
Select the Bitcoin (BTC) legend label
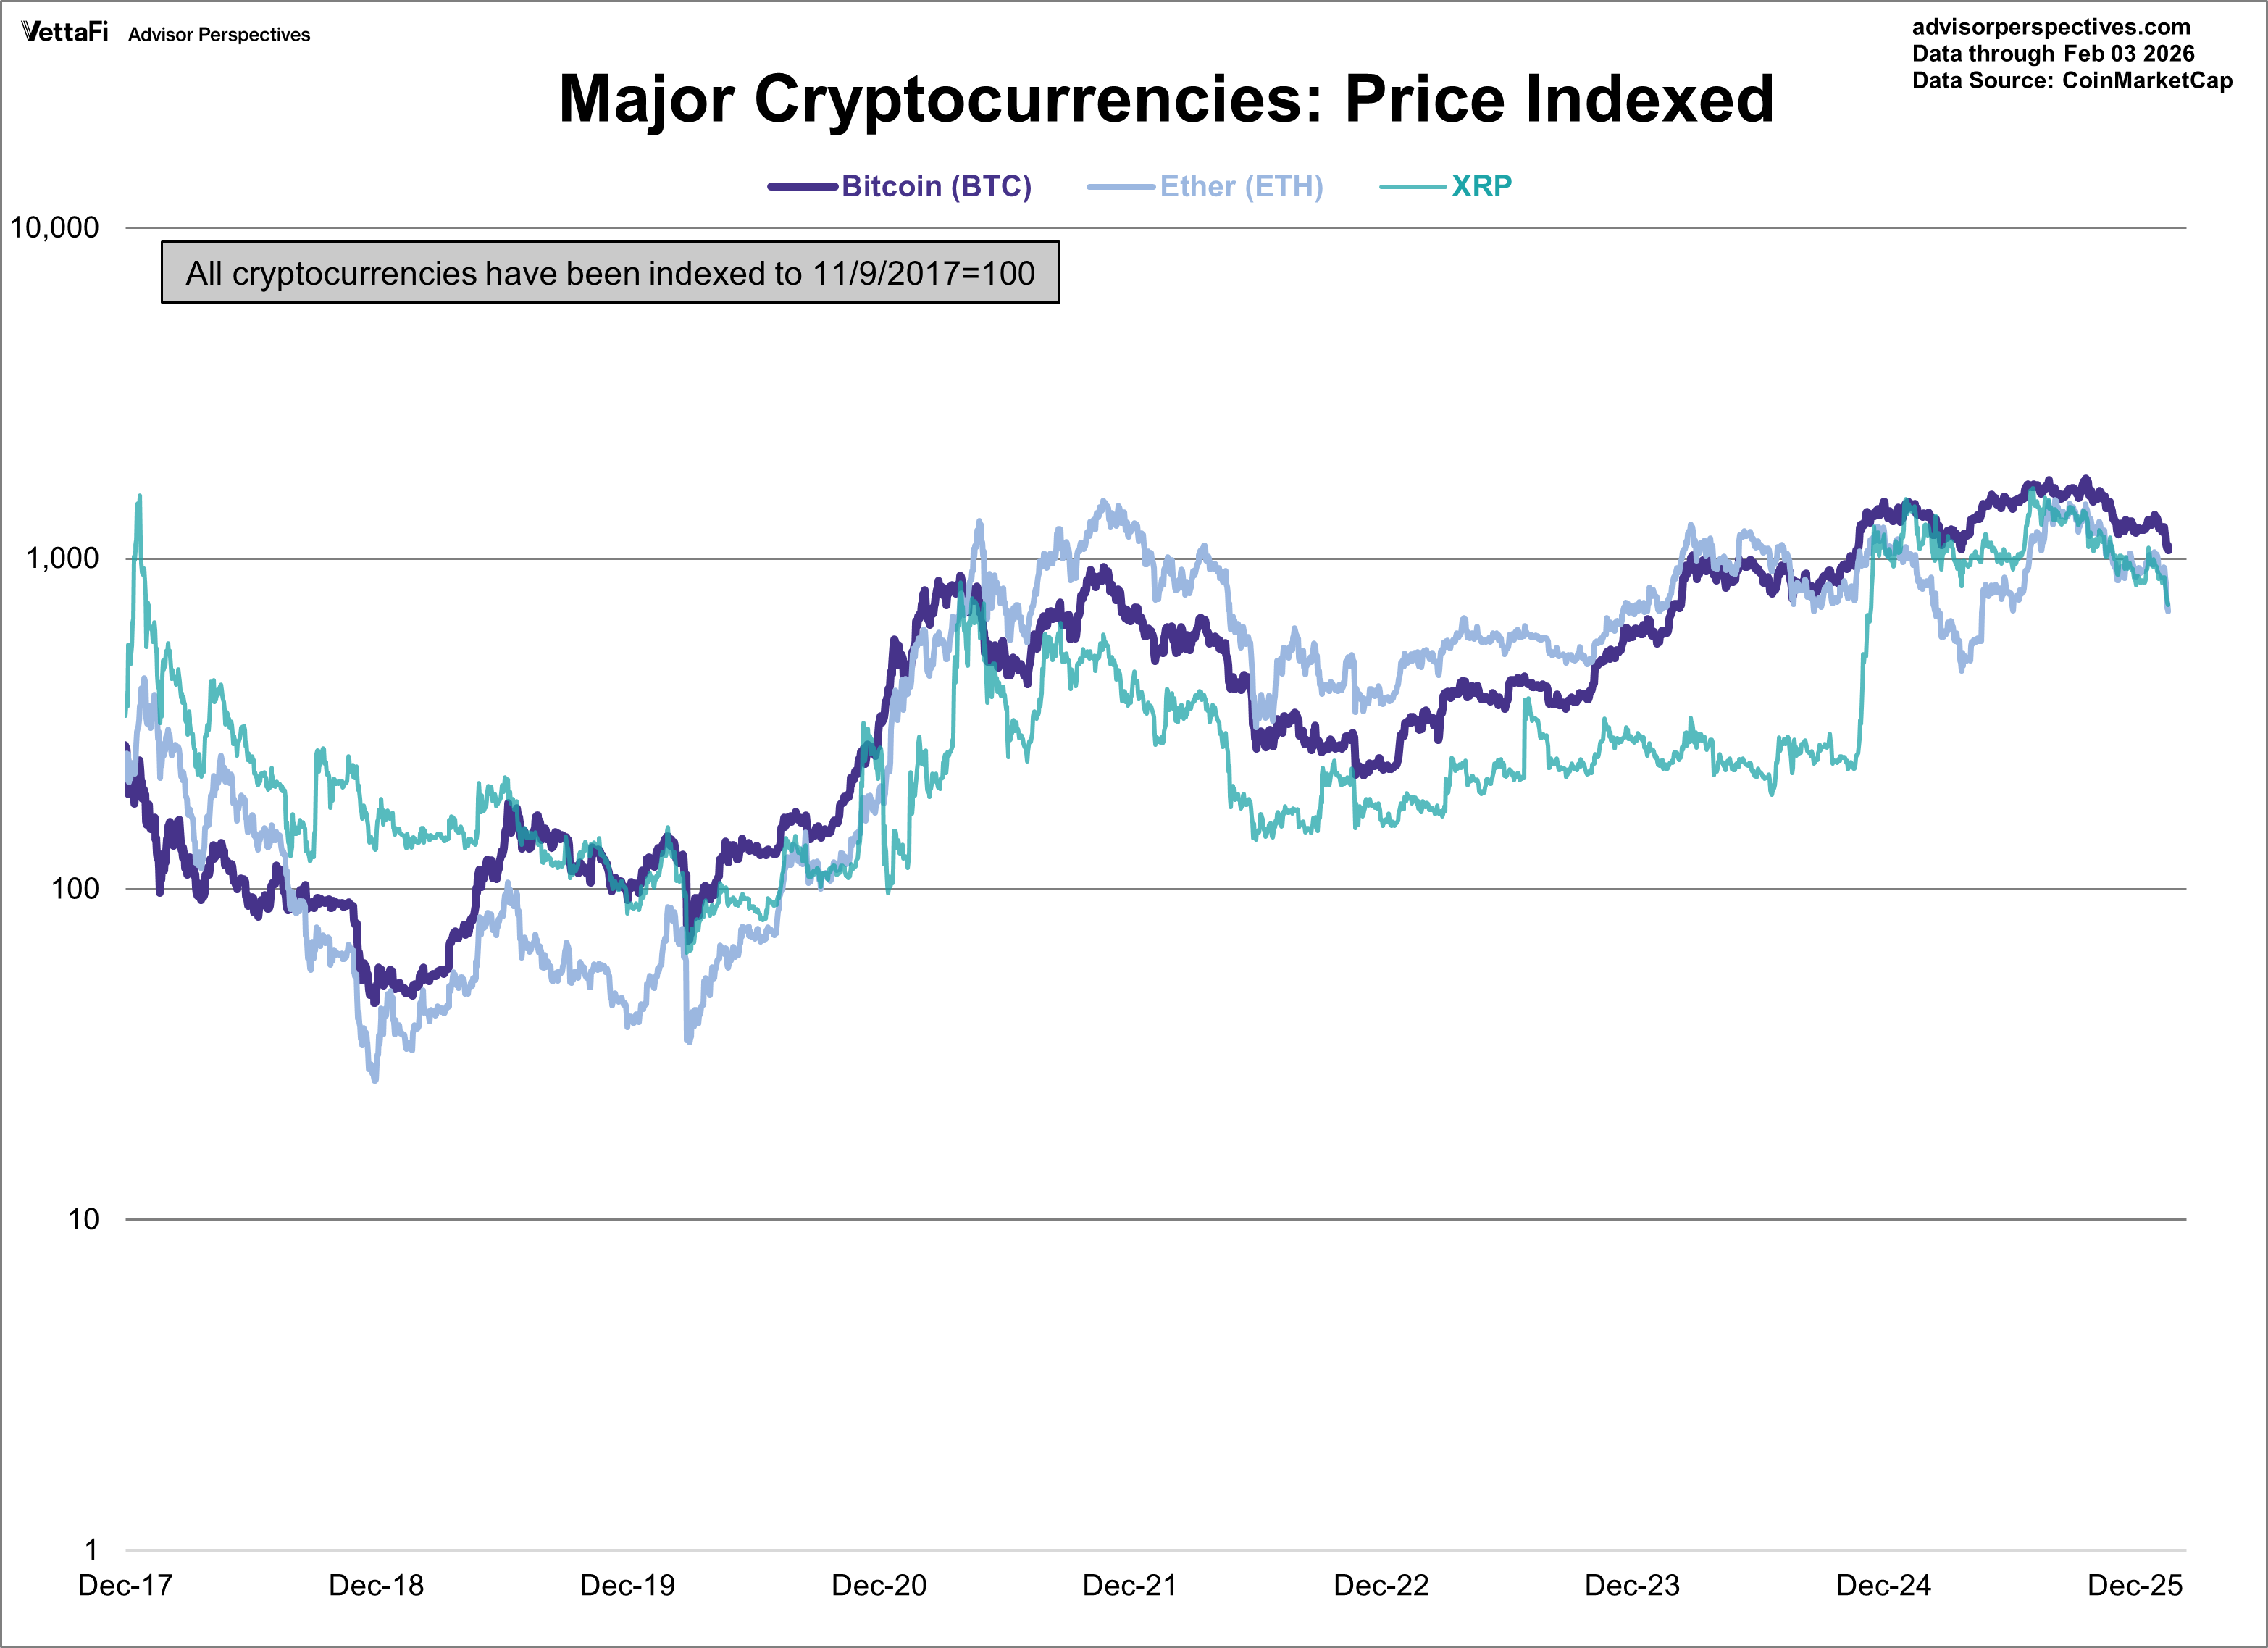pyautogui.click(x=936, y=187)
